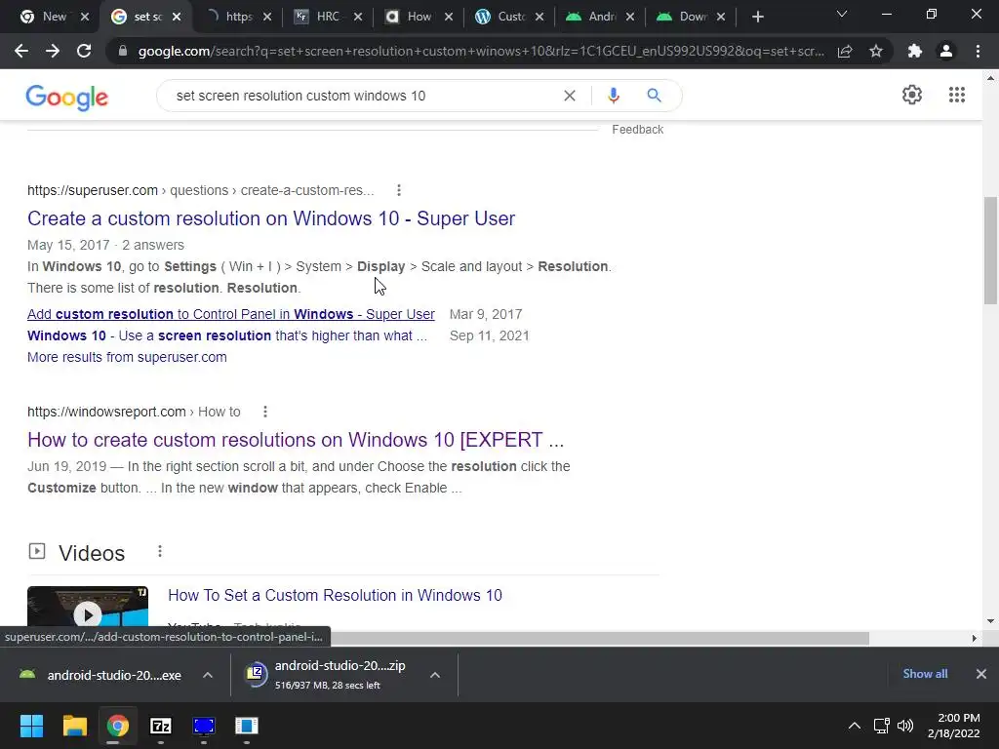The height and width of the screenshot is (749, 999).
Task: Open How to create custom resolutions EXPERT result
Action: [x=296, y=440]
